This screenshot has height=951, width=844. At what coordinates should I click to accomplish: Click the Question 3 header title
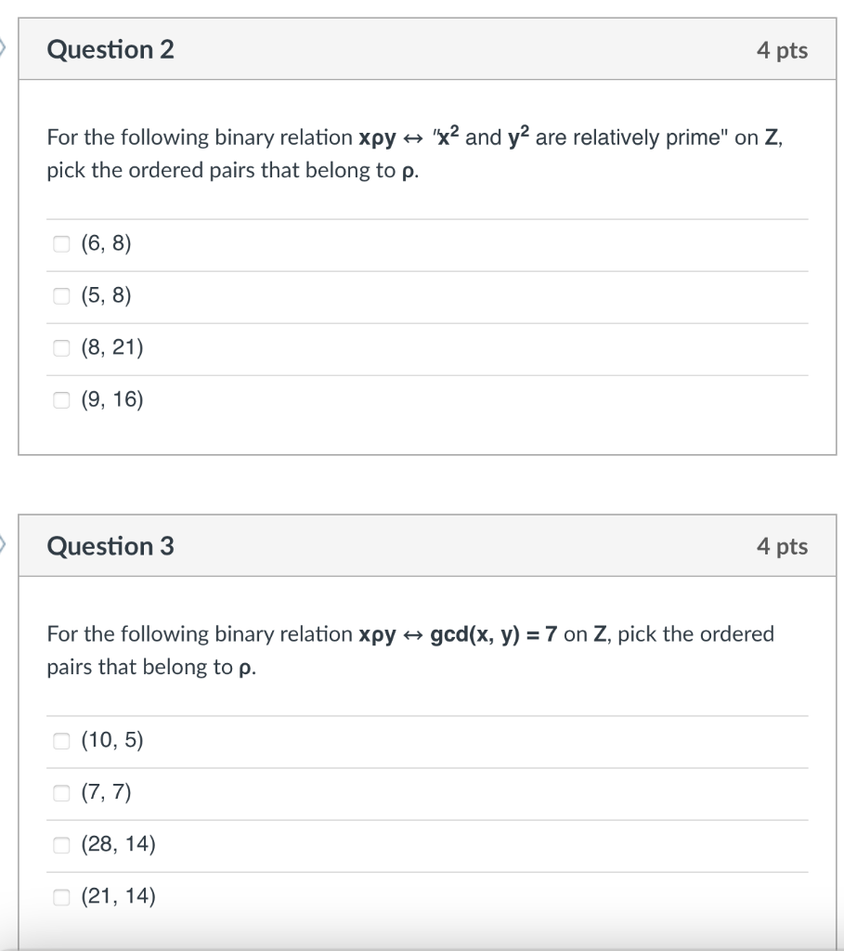pos(110,547)
